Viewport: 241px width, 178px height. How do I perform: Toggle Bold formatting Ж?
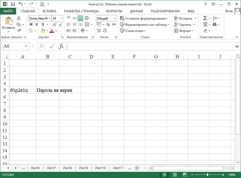31,24
